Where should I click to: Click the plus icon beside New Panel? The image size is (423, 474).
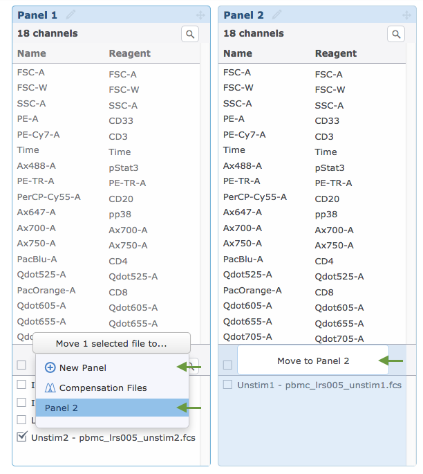click(50, 368)
